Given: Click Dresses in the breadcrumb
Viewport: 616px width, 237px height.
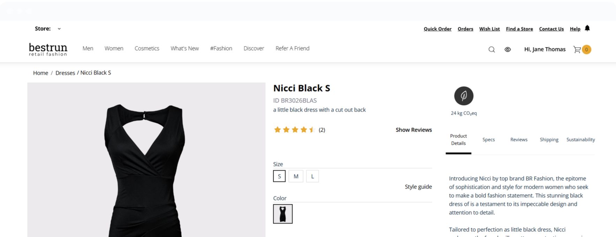Looking at the screenshot, I should [65, 73].
